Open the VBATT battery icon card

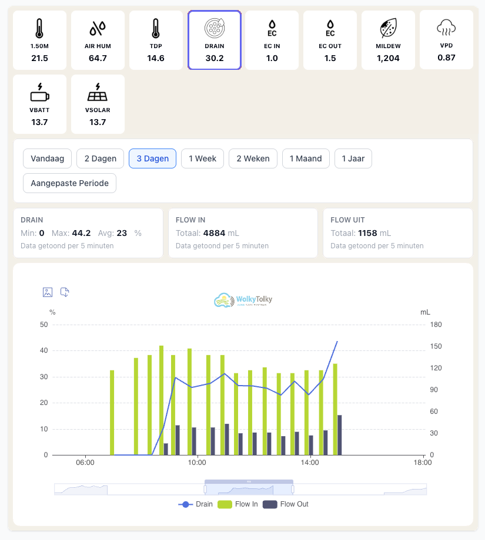pyautogui.click(x=39, y=104)
